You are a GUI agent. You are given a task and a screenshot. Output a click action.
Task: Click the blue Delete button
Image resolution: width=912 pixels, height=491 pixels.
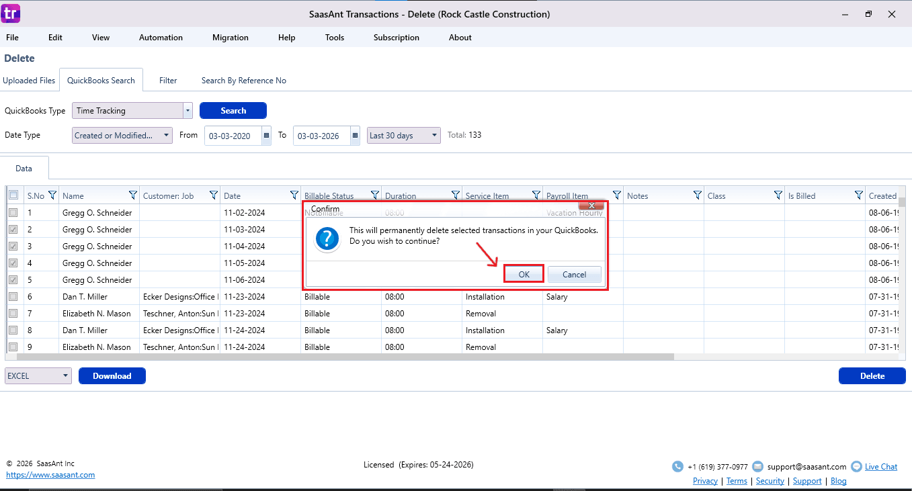(872, 376)
